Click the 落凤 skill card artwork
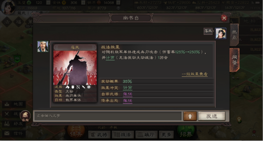This screenshot has width=263, height=141. [75, 68]
